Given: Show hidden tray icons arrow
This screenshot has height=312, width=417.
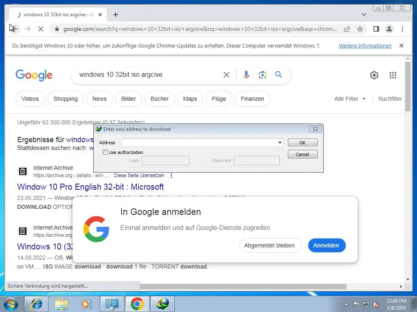Looking at the screenshot, I should 346,304.
